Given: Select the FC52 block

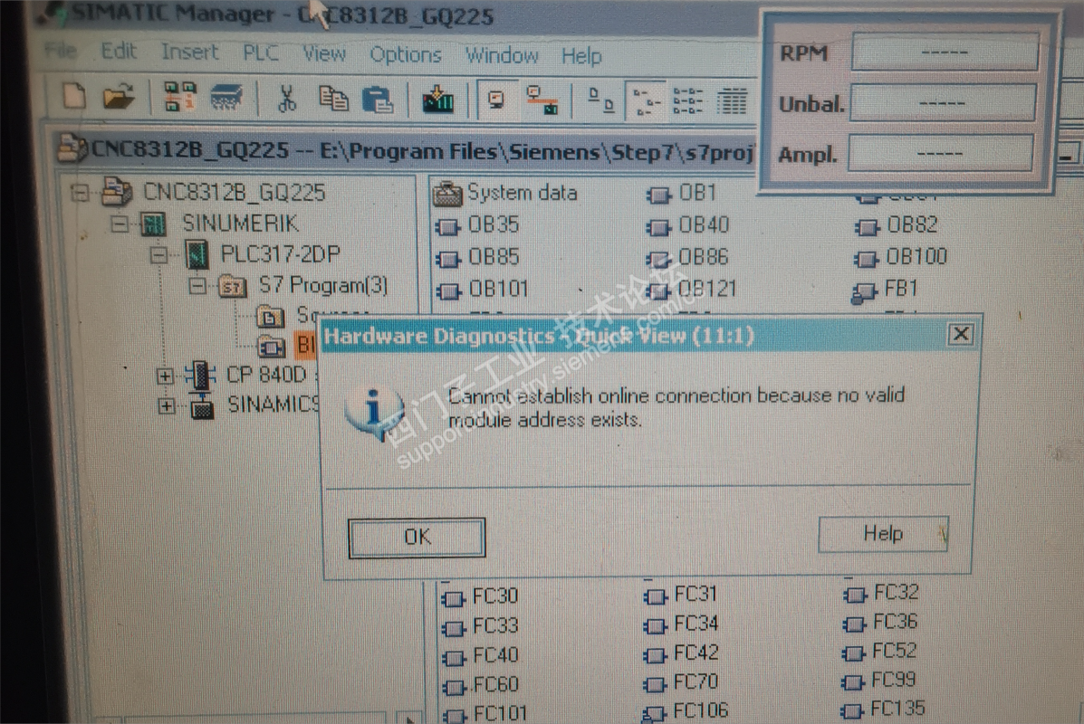Looking at the screenshot, I should click(879, 651).
